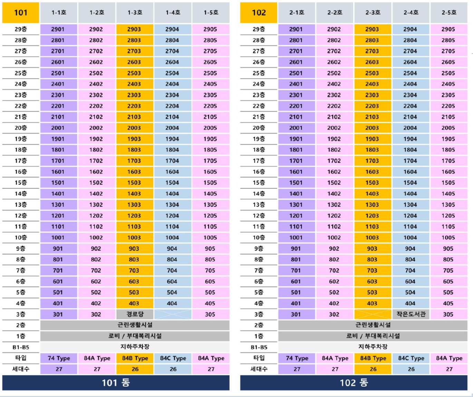Select unit 803 in the 102동 table

coord(372,259)
